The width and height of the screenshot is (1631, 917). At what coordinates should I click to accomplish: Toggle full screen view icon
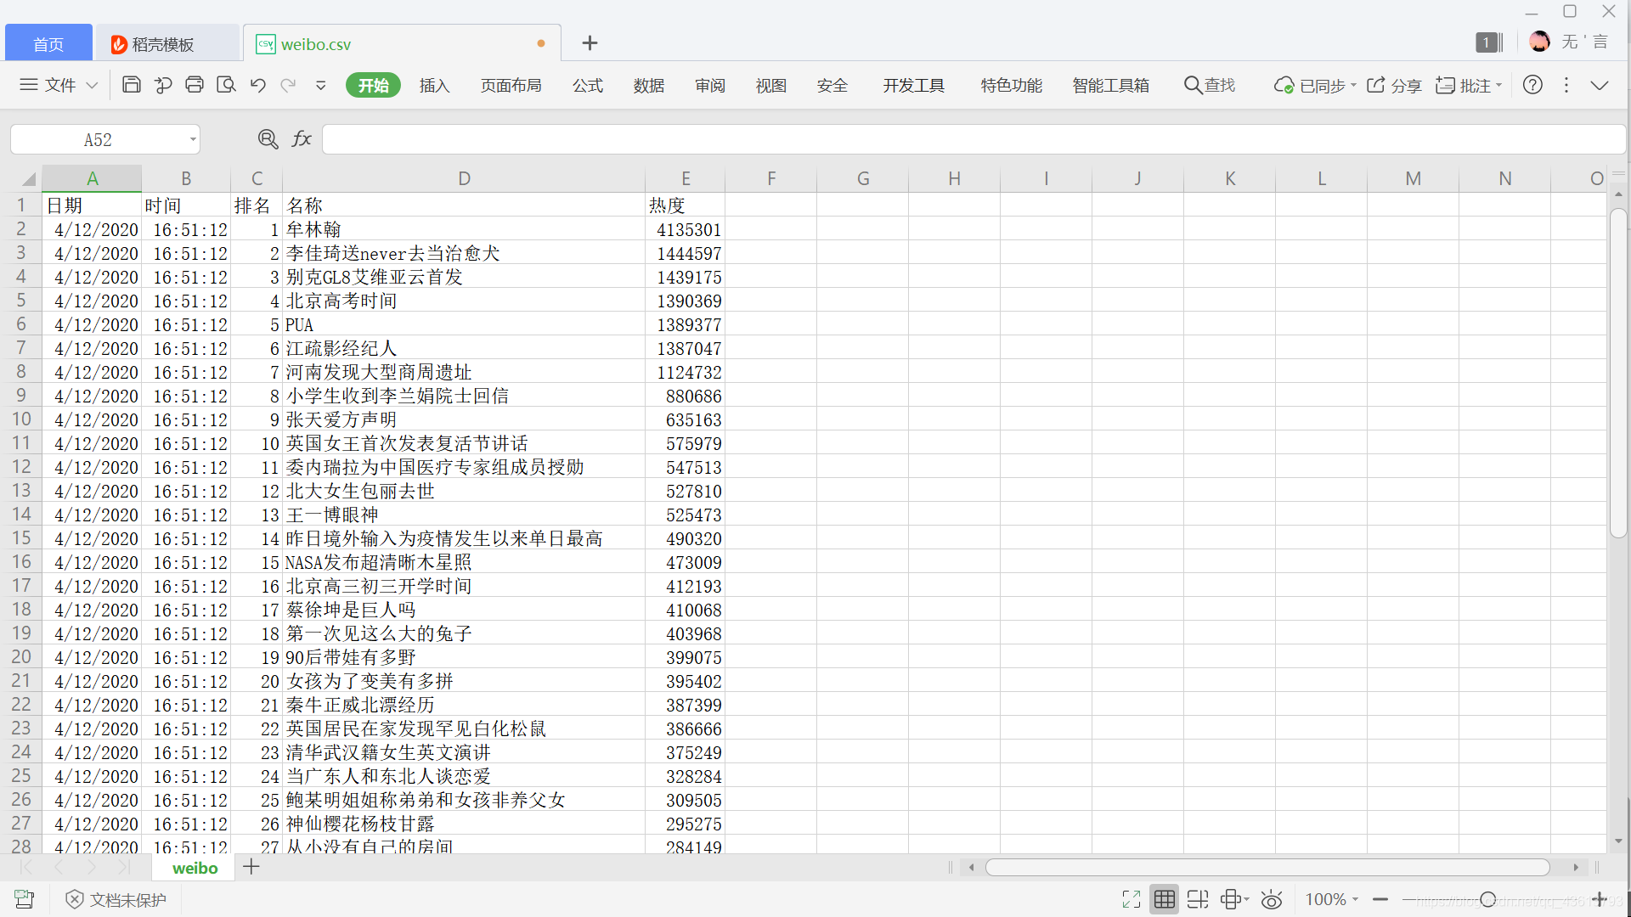1131,899
